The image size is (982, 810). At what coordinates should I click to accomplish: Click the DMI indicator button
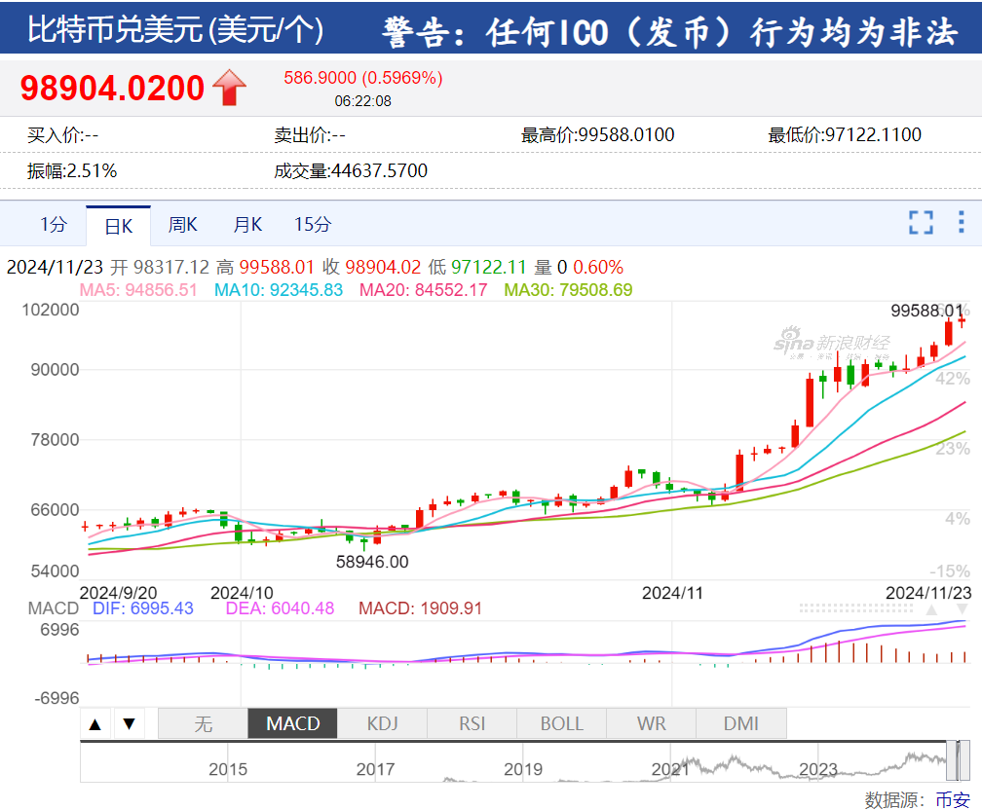[x=740, y=723]
